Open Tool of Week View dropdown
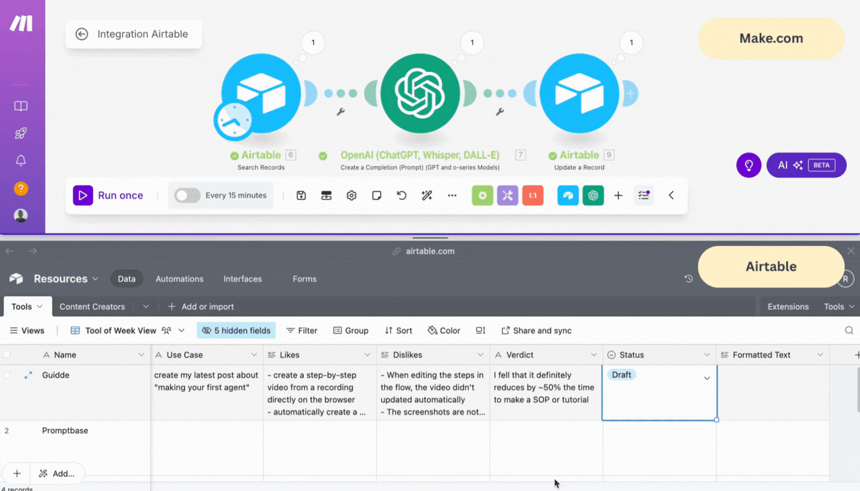This screenshot has height=491, width=860. 127,331
